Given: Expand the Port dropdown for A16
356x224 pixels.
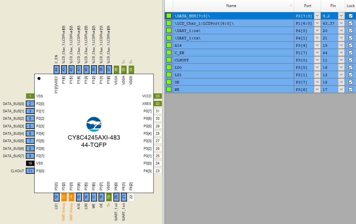Looking at the screenshot, I should coord(317,45).
